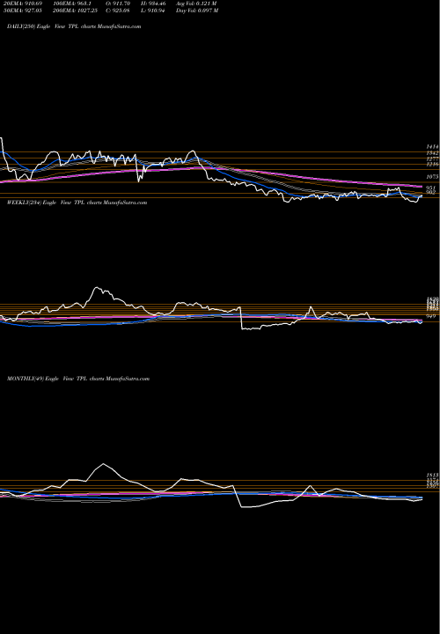Click the 1075 price label on daily chart

(x=432, y=177)
